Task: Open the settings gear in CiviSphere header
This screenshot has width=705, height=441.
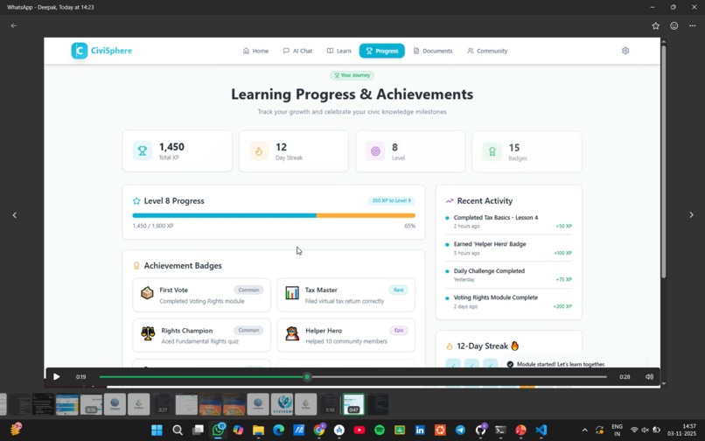Action: [x=625, y=51]
